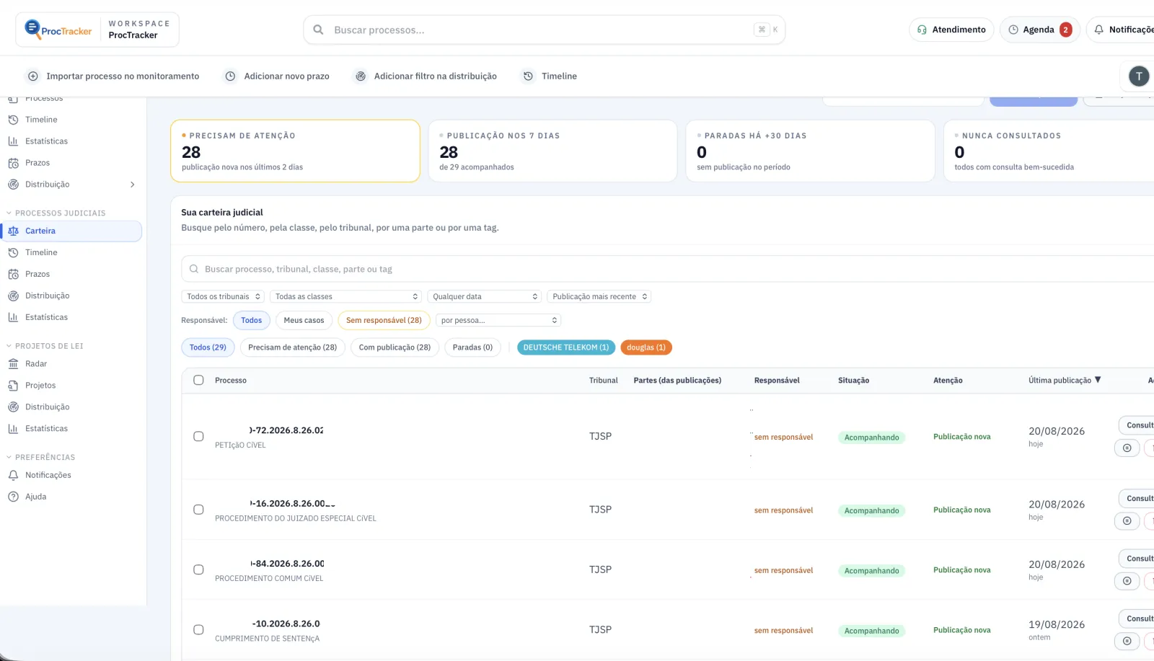Open Atendimento headset button
This screenshot has height=661, width=1154.
click(951, 30)
